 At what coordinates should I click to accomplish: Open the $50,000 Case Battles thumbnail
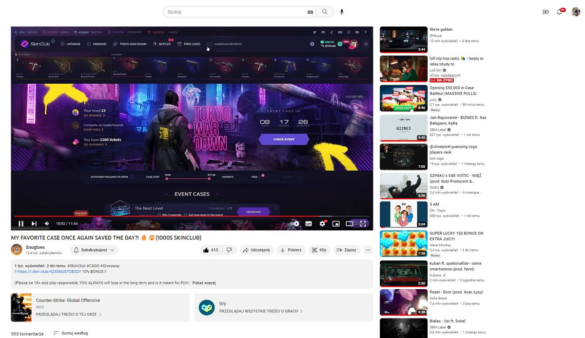click(x=404, y=98)
